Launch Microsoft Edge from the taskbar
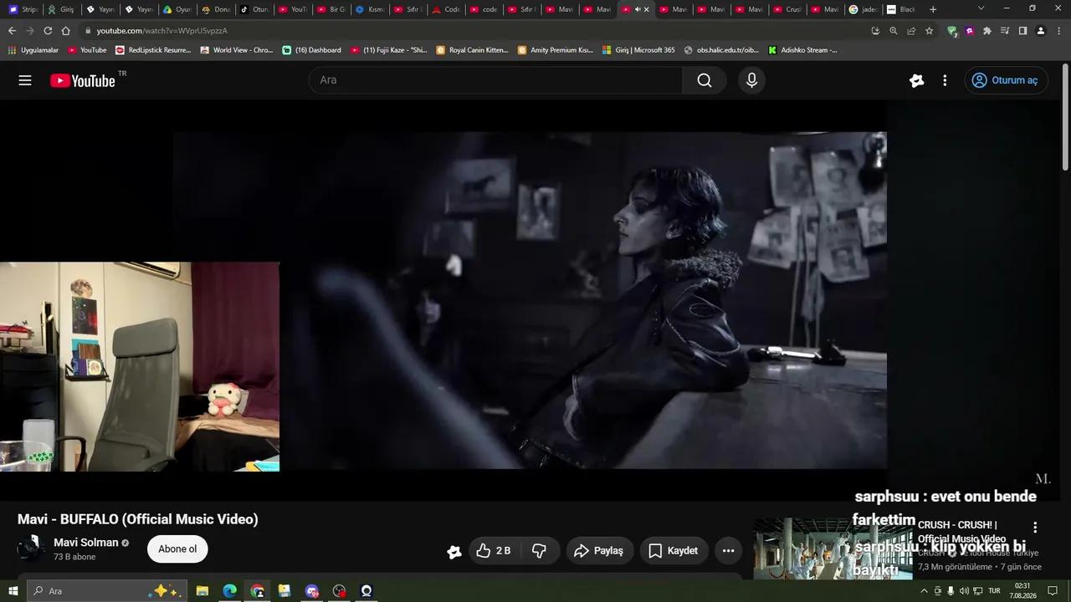This screenshot has width=1071, height=602. click(230, 591)
